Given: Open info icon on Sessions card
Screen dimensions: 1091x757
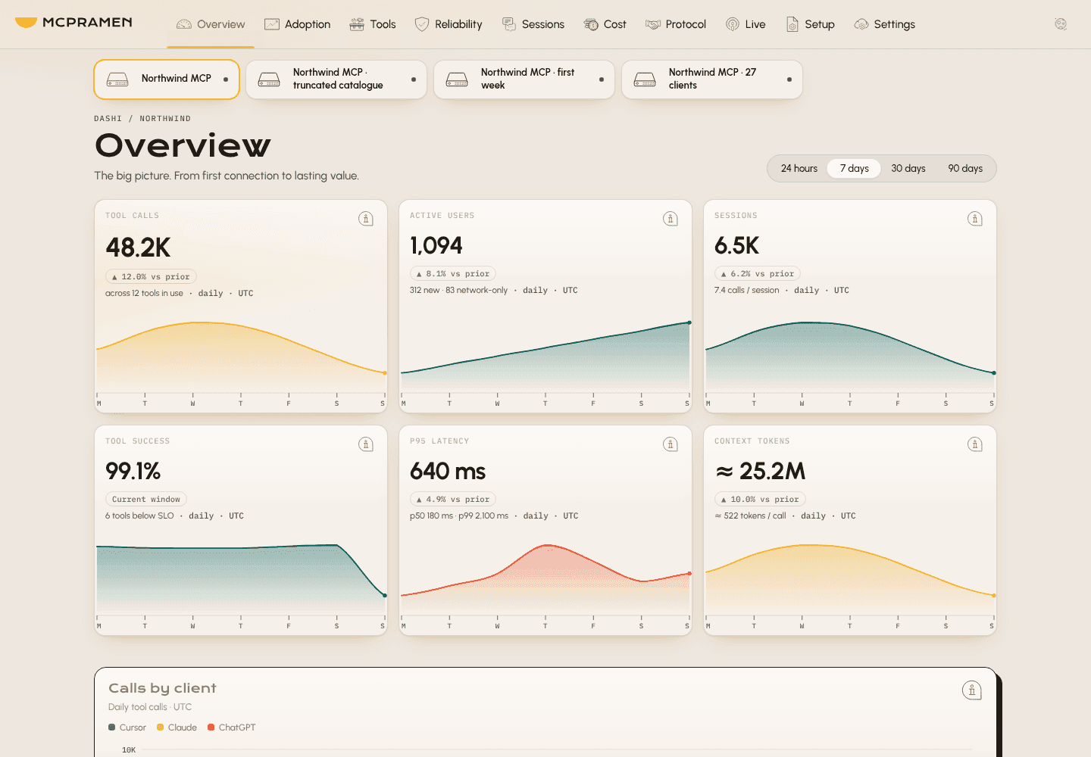Looking at the screenshot, I should tap(975, 219).
